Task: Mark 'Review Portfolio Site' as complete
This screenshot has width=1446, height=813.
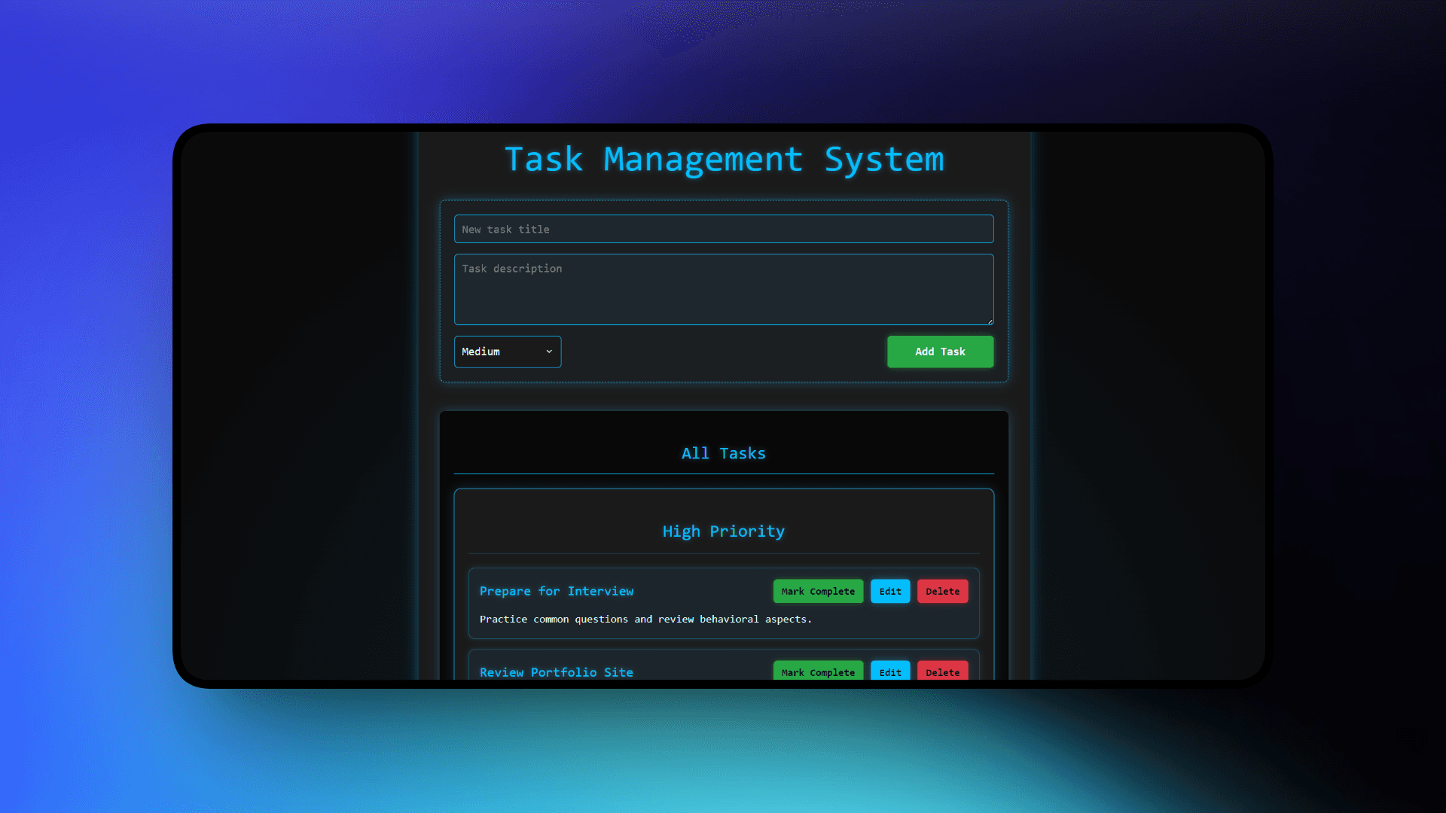Action: click(x=818, y=671)
